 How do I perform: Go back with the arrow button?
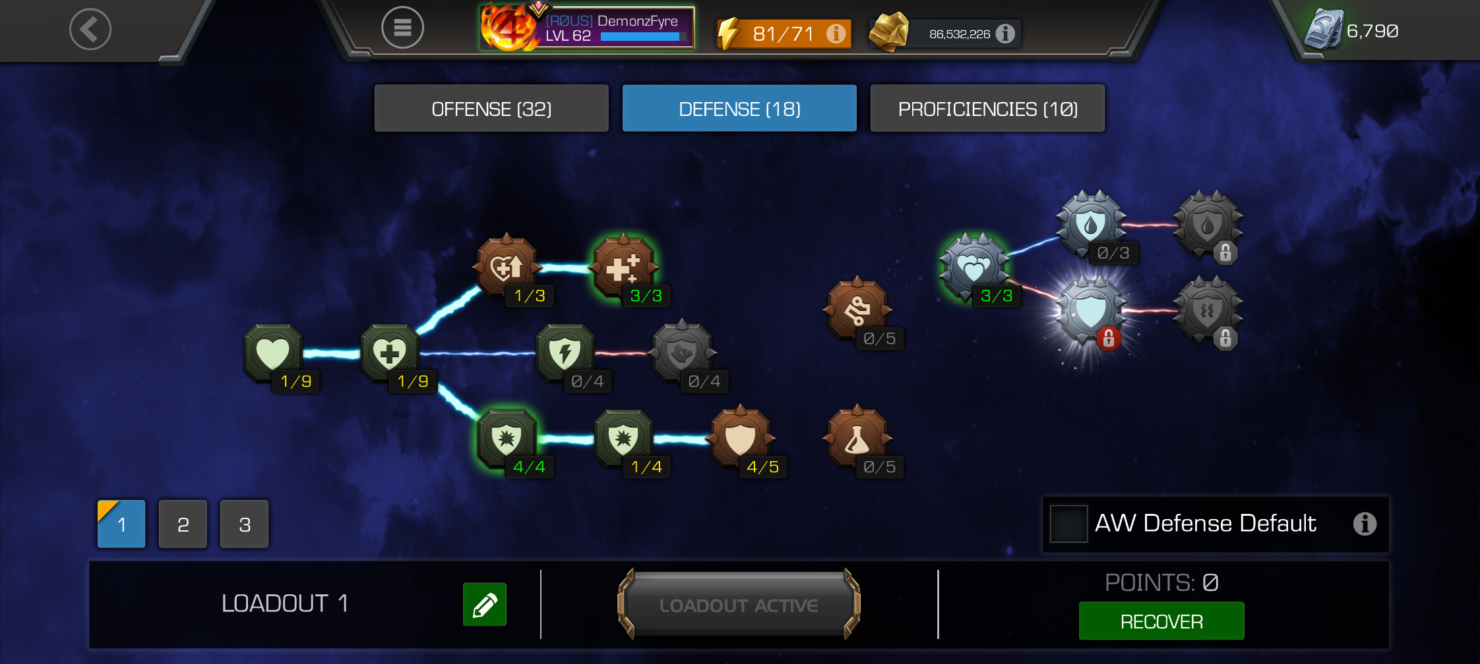pyautogui.click(x=90, y=29)
